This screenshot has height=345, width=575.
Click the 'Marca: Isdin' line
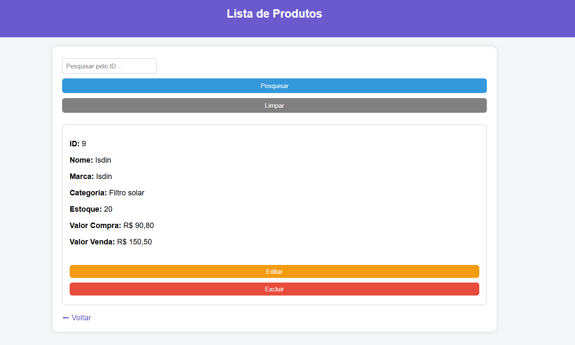pyautogui.click(x=91, y=176)
